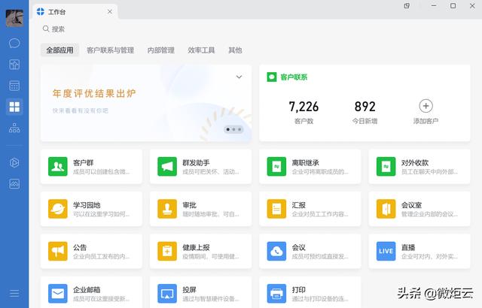Open the documents sidebar icon
482x308 pixels.
pos(14,65)
